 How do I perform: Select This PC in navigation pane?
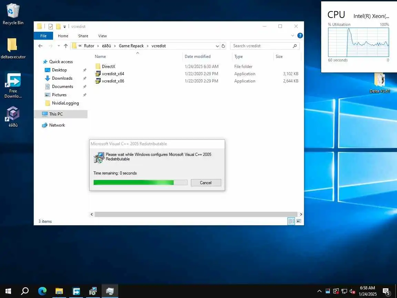(x=61, y=114)
